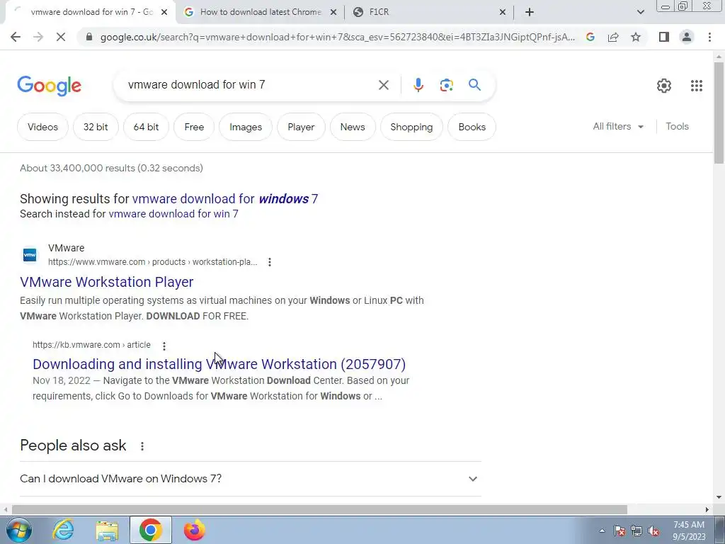Open options for kb.vmware.com result

[x=164, y=346]
